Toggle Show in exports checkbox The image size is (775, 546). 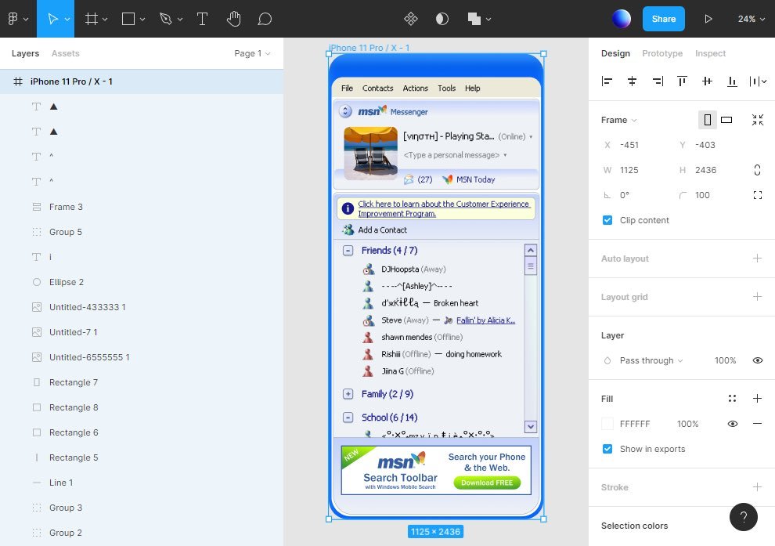pos(607,449)
